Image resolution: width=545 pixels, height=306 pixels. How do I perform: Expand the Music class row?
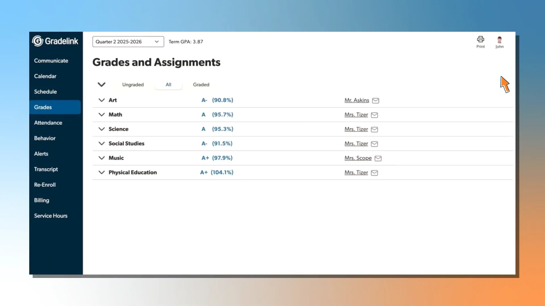pyautogui.click(x=102, y=158)
